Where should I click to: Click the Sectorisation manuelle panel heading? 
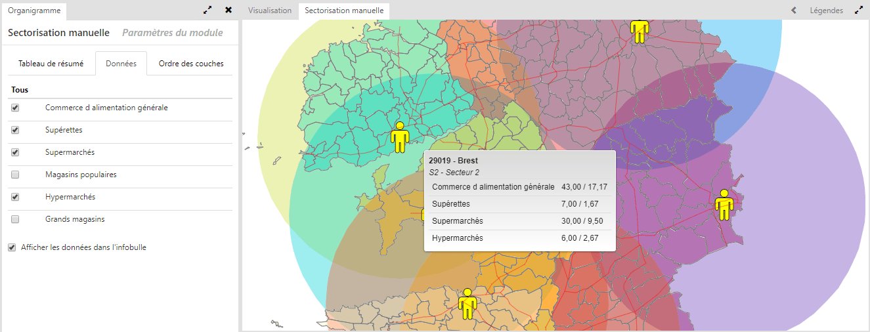tap(58, 32)
